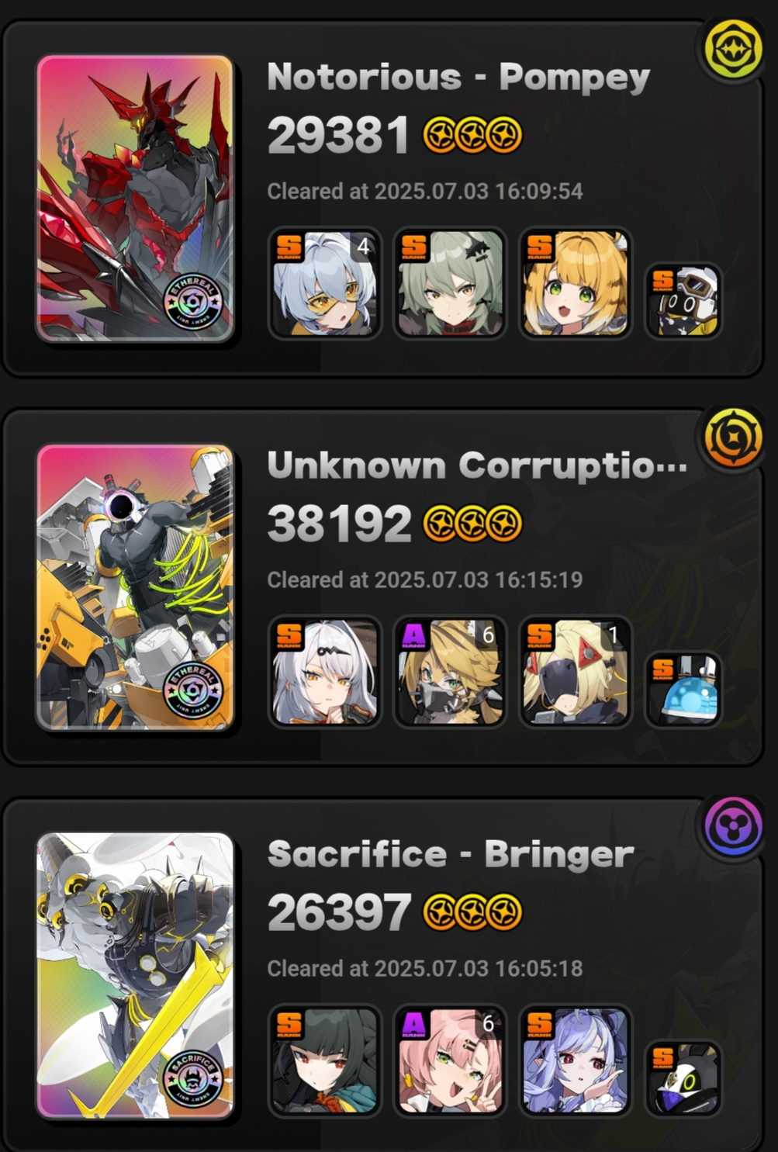Click the blue dome Bangboo icon
The width and height of the screenshot is (778, 1152).
pos(683,690)
